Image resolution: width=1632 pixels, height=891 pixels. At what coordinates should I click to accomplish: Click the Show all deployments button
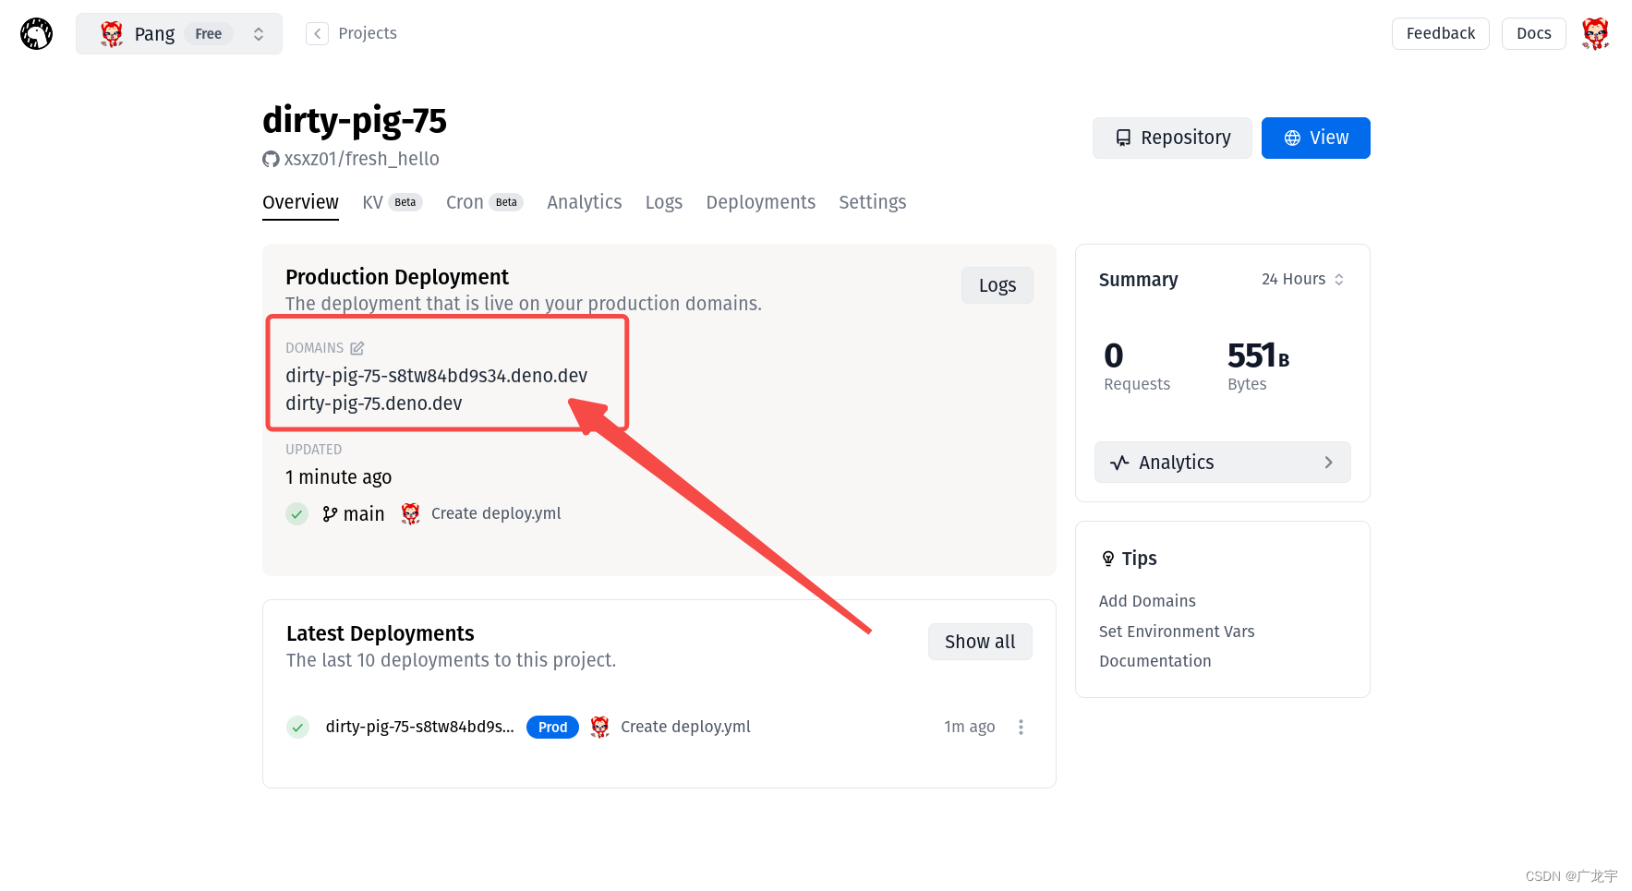click(979, 642)
